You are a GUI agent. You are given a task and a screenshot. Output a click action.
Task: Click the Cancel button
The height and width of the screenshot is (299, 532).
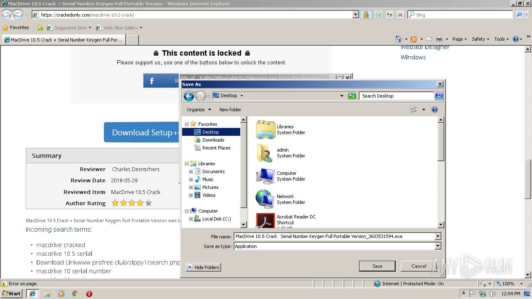[419, 266]
